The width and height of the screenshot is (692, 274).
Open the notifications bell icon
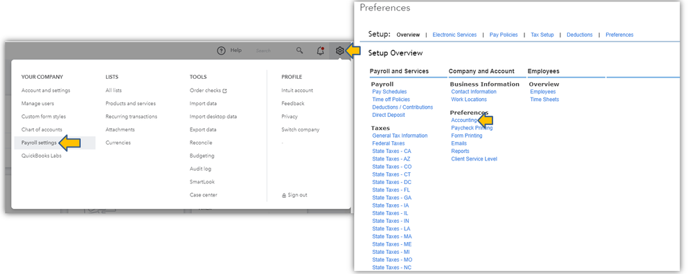click(x=321, y=51)
